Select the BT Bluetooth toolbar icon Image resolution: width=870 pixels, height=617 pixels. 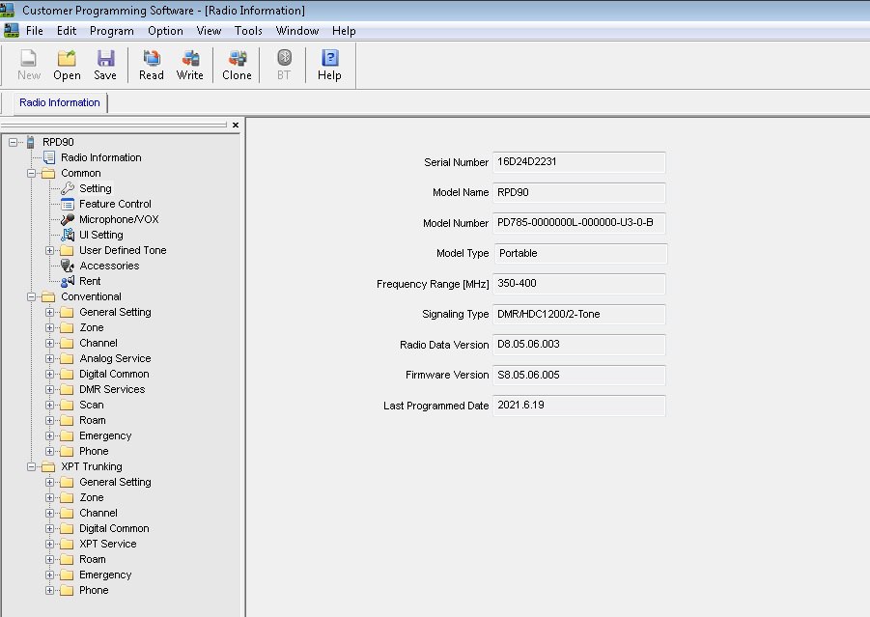coord(284,65)
